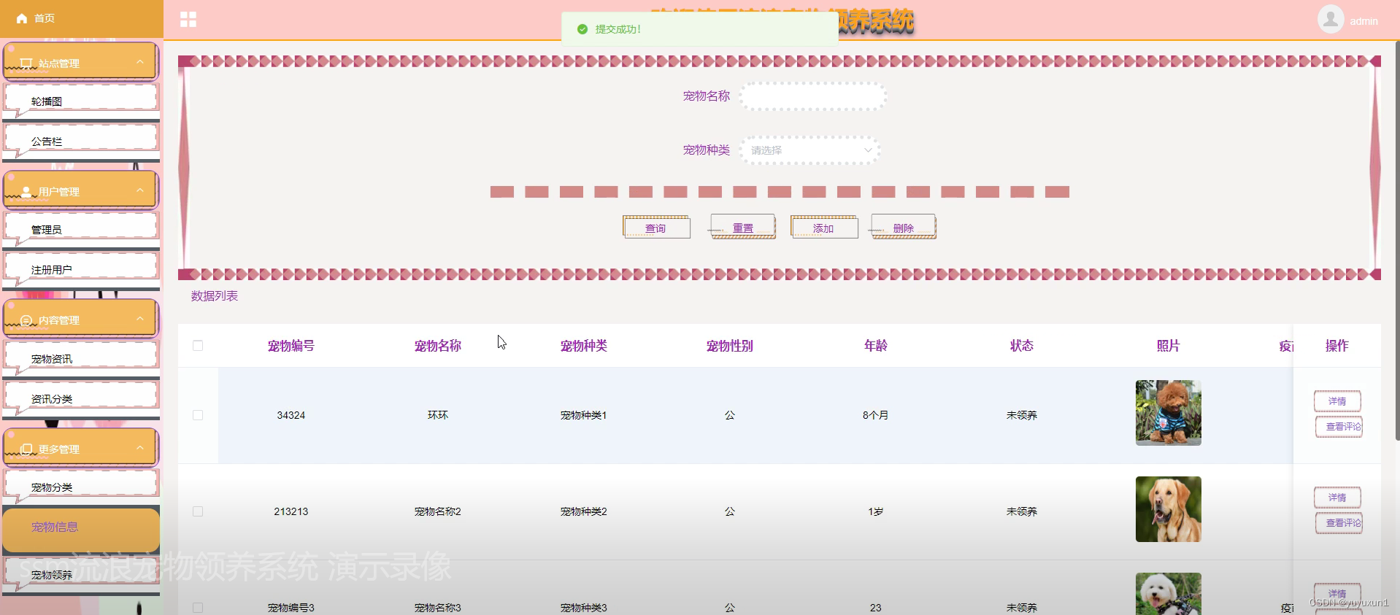Click cell 宠物种类3

coord(584,608)
